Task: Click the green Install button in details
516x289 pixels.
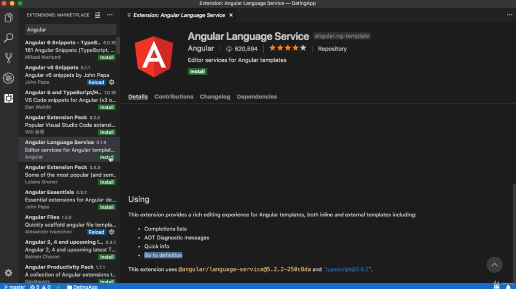Action: [198, 72]
